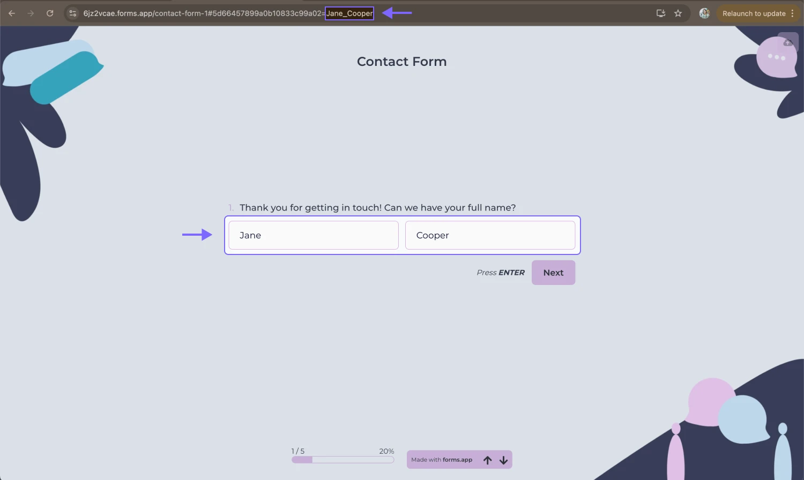This screenshot has width=804, height=480.
Task: Click the Contact Form page title
Action: 401,61
